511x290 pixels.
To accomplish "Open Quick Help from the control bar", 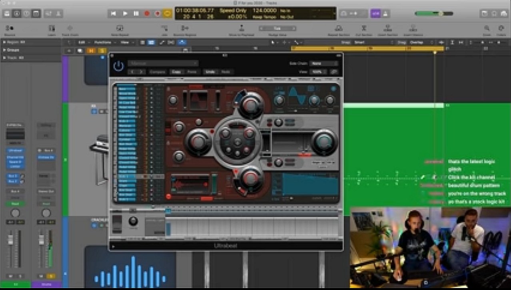I will tap(26, 13).
